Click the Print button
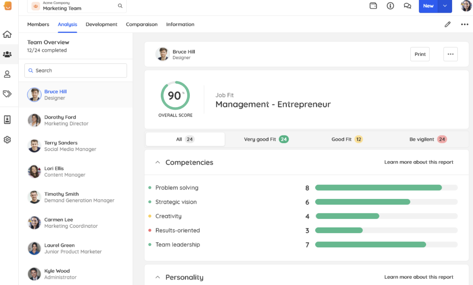Screen dimensions: 473x285 click(420, 54)
